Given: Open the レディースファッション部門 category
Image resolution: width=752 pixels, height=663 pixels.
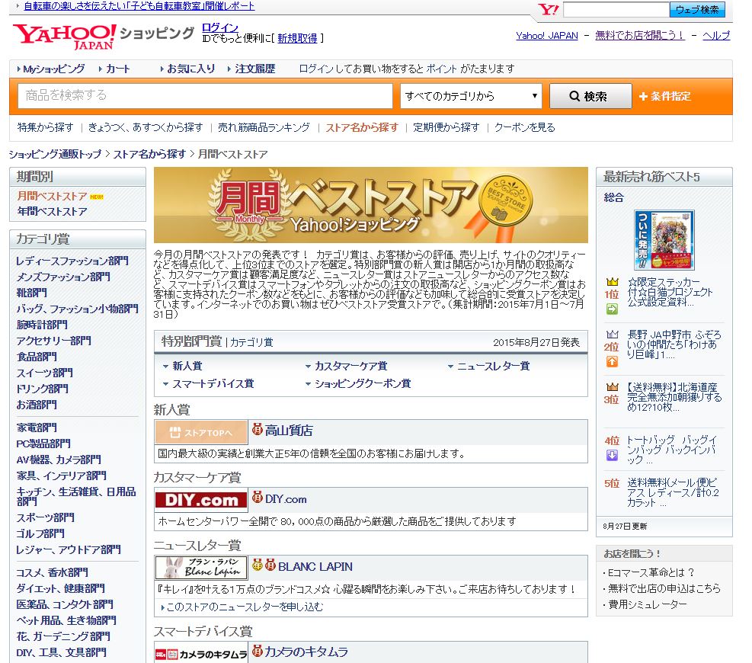Looking at the screenshot, I should tap(72, 261).
